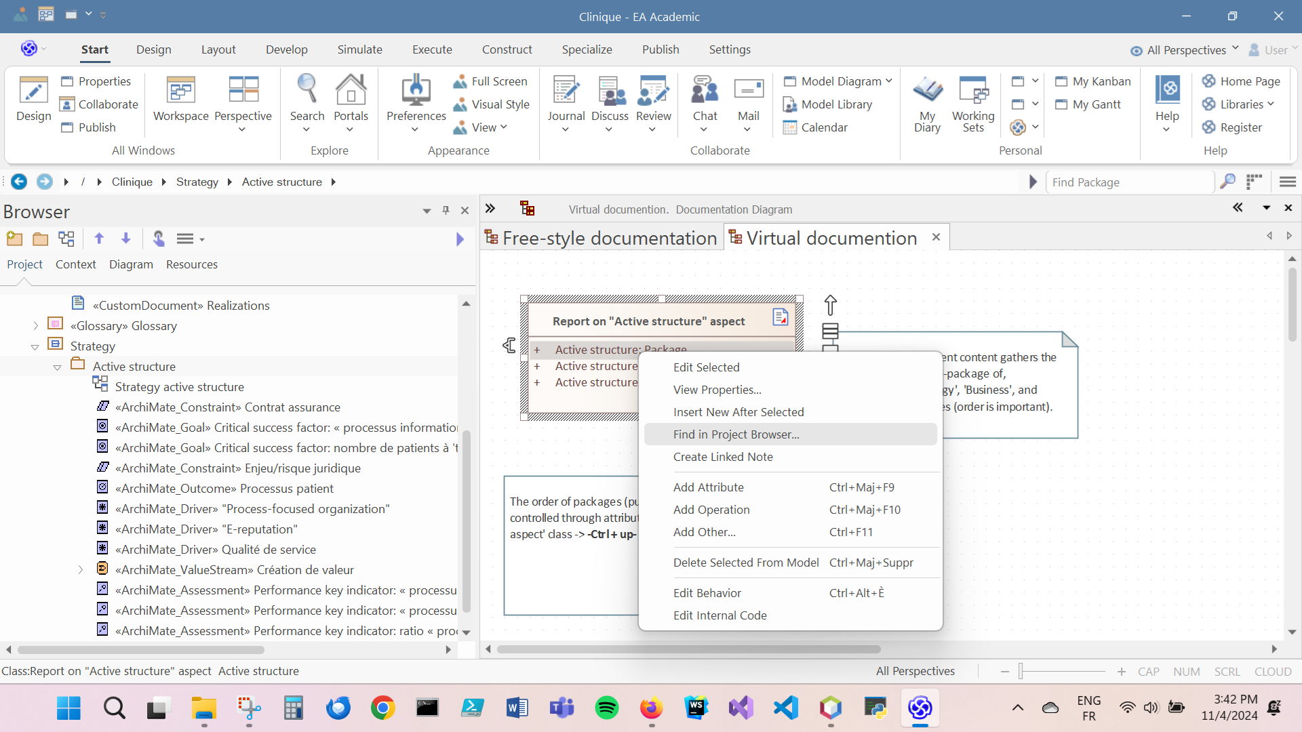
Task: Open Browser hamburger menu dropdown
Action: tap(190, 239)
